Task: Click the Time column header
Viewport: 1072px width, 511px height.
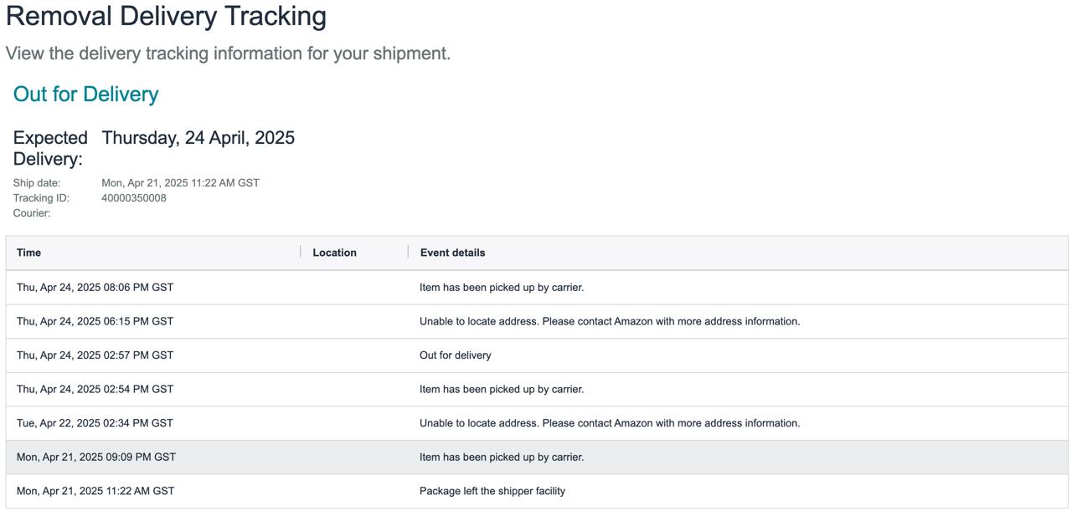Action: (x=28, y=253)
